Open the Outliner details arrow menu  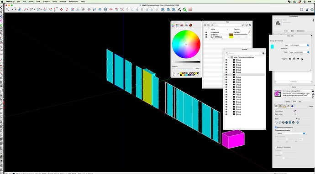click(x=263, y=54)
